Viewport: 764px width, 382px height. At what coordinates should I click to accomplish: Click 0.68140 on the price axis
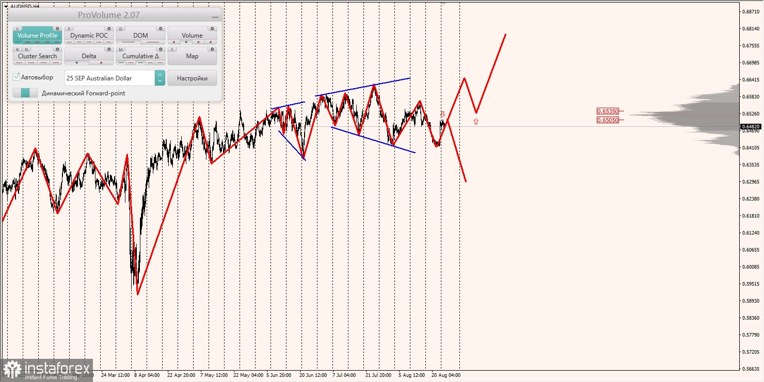click(x=751, y=28)
